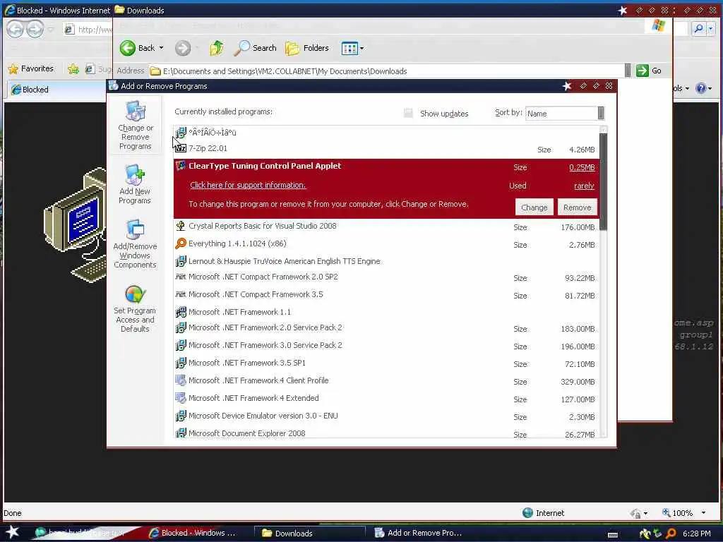Select Microsoft Document Explorer 2008 row
The width and height of the screenshot is (723, 542).
pos(386,433)
